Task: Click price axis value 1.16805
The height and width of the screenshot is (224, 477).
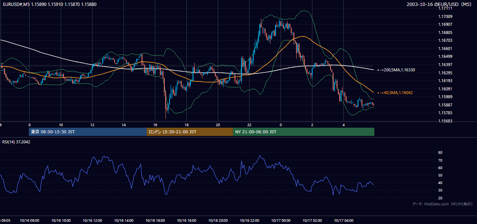Action: (445, 32)
